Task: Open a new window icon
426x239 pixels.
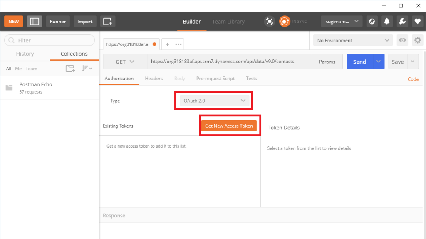Action: click(x=108, y=22)
